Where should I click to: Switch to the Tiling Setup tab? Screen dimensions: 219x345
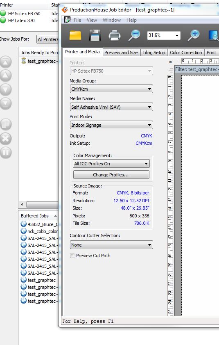tap(154, 53)
